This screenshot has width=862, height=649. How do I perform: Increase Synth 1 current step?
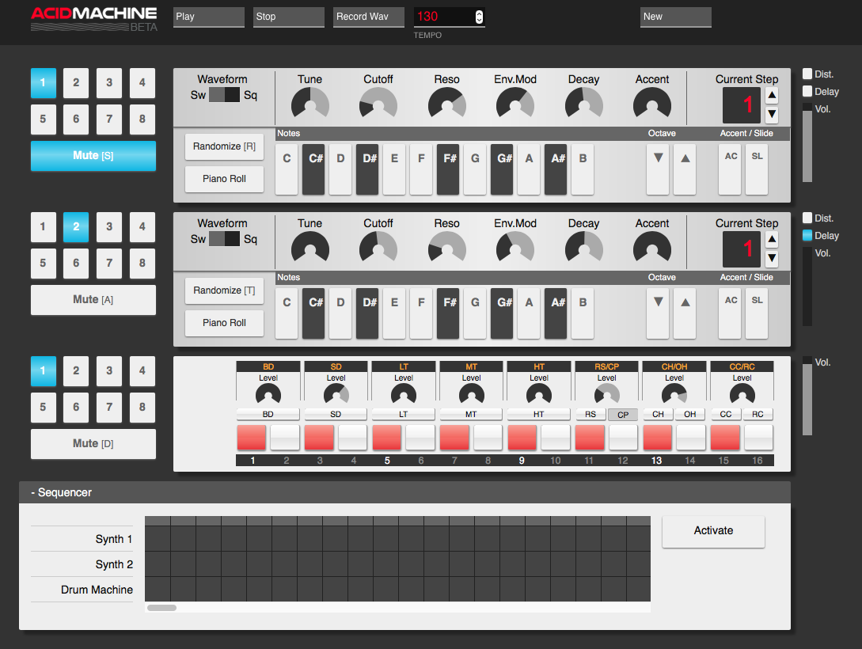(x=772, y=95)
